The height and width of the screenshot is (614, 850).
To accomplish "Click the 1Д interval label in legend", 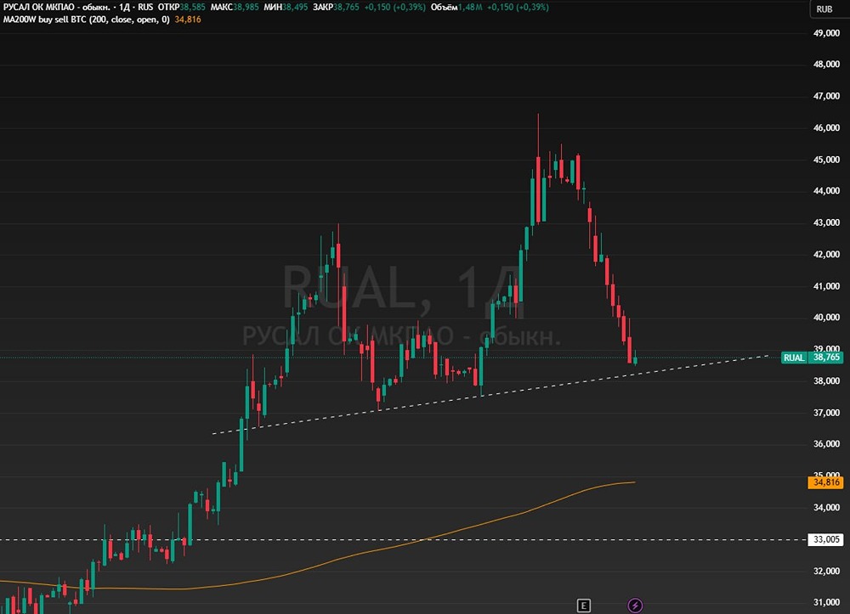I will point(126,7).
